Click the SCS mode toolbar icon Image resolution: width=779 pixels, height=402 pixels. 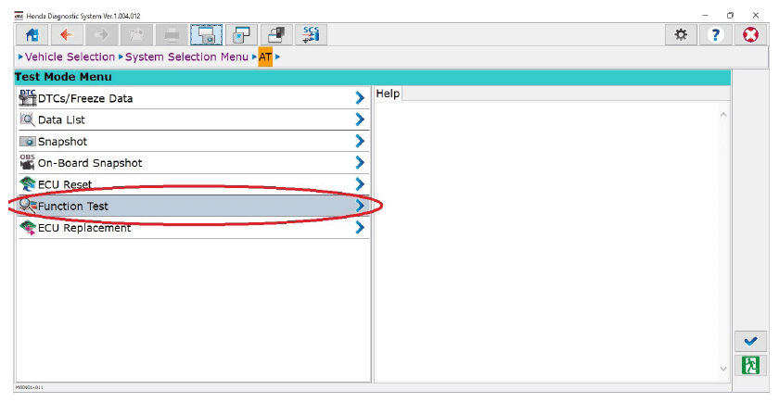[310, 34]
